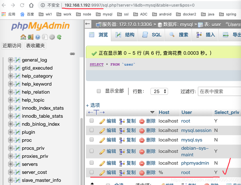This screenshot has width=241, height=185.
Task: Select checkbox for localhost root row
Action: [92, 121]
